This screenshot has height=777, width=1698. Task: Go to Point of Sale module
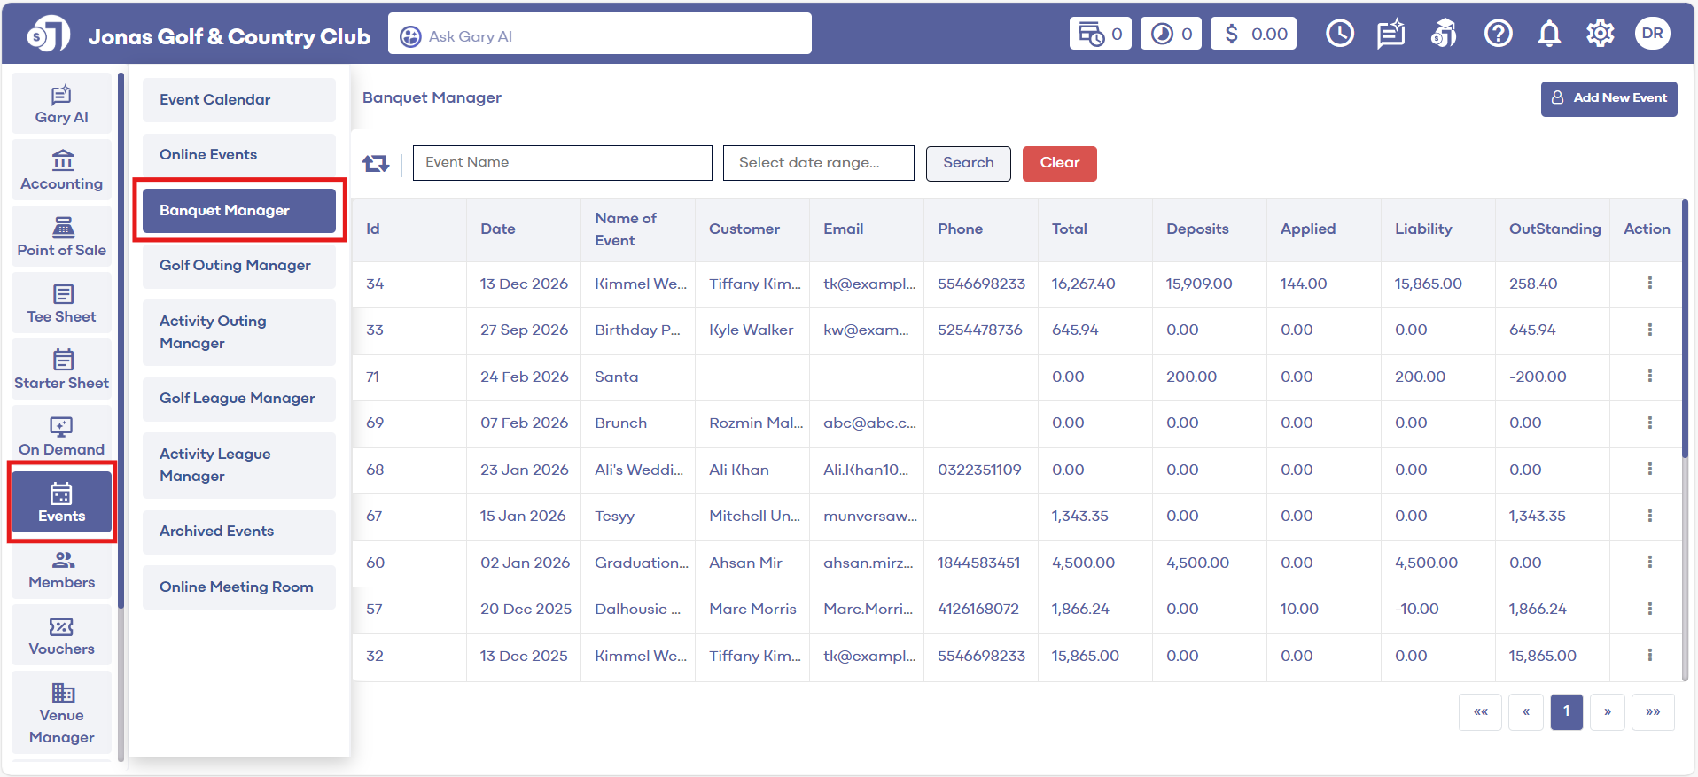tap(62, 237)
